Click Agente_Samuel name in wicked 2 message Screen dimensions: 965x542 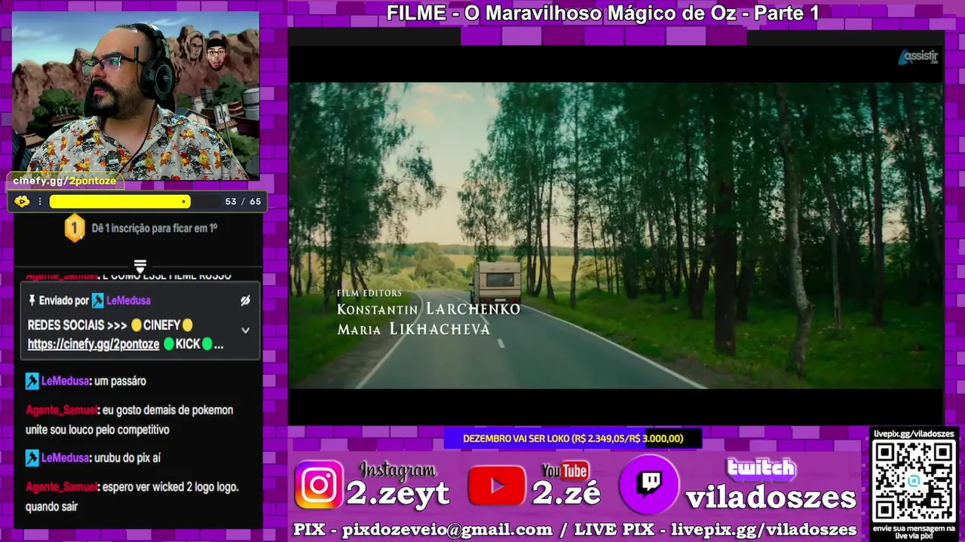[61, 487]
